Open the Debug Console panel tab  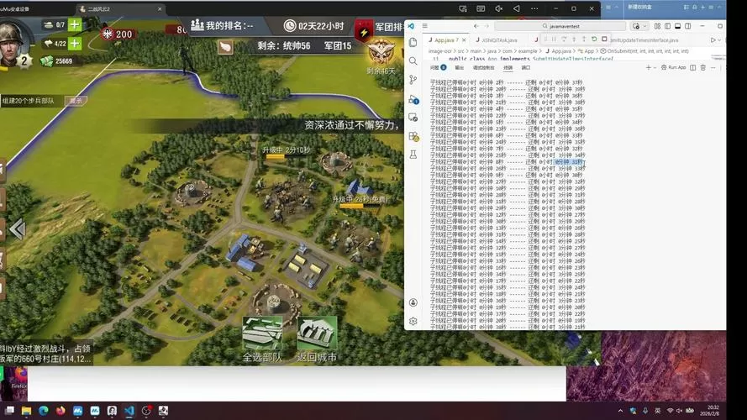[x=483, y=67]
